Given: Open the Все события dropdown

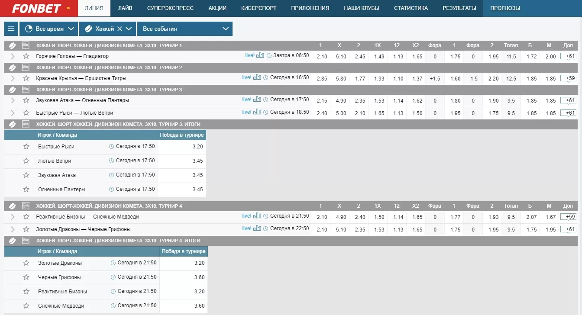Looking at the screenshot, I should (185, 29).
